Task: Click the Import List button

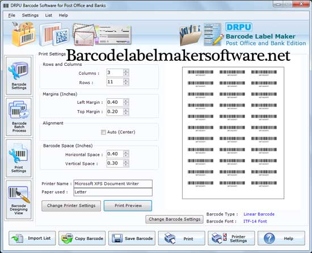Action: coord(32,238)
